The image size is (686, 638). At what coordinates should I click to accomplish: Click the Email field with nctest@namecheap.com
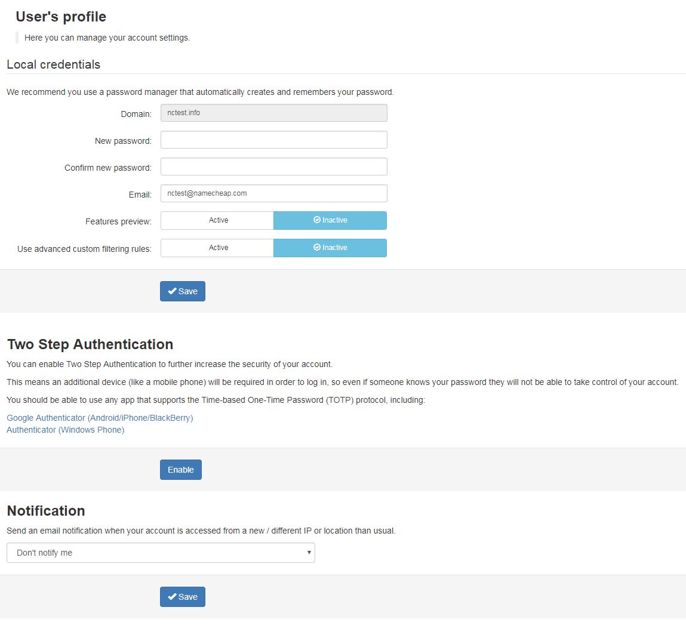274,193
